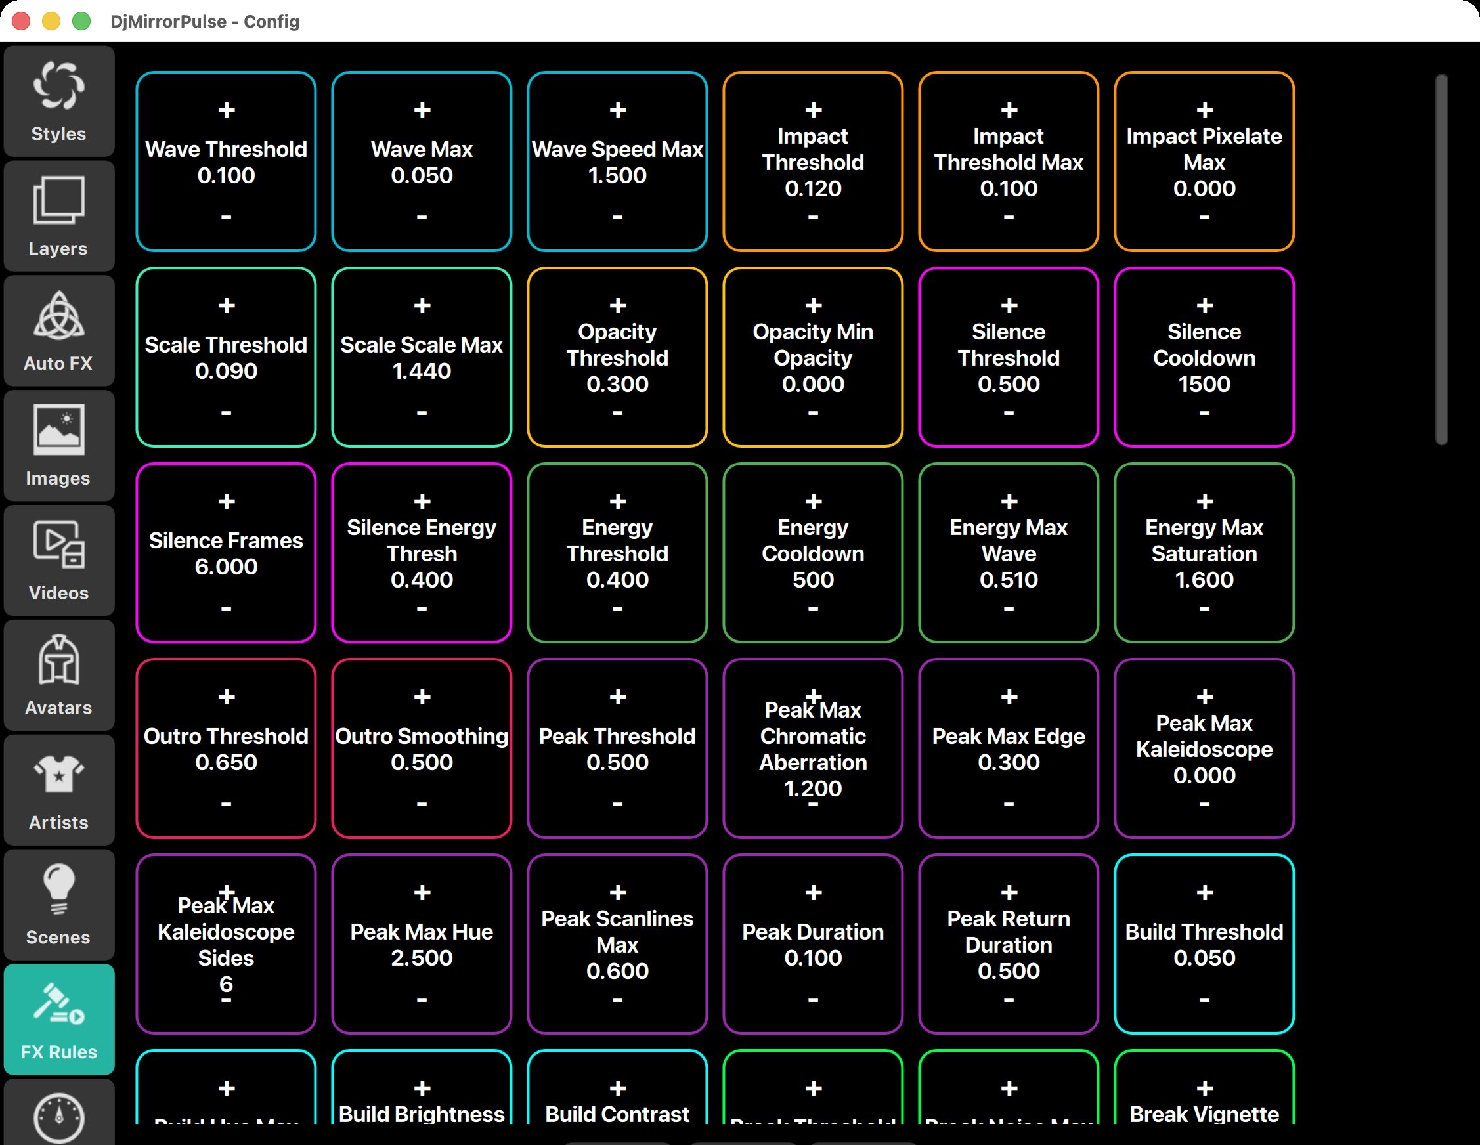This screenshot has width=1480, height=1145.
Task: Open the Avatars sidebar section
Action: pyautogui.click(x=59, y=676)
